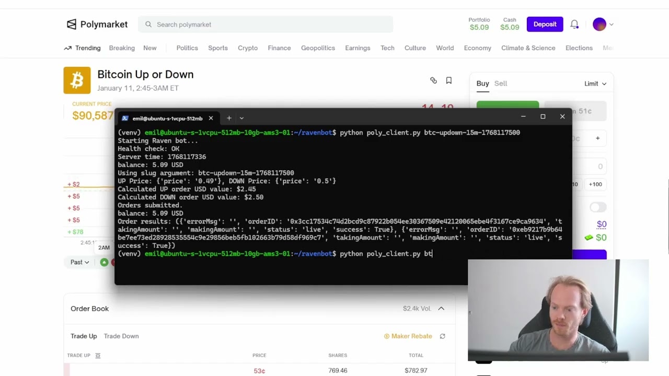Go to Climate & Science category

pyautogui.click(x=528, y=48)
